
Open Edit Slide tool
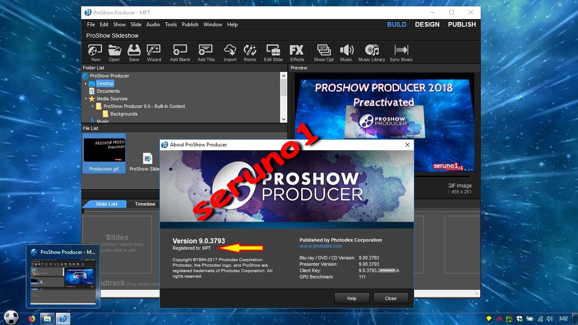(x=273, y=53)
